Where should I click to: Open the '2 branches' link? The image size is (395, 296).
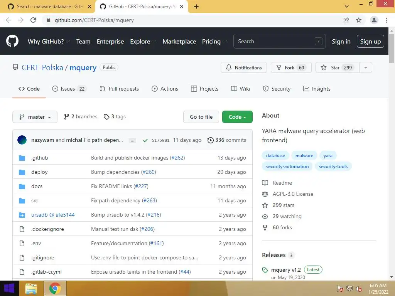coord(81,117)
